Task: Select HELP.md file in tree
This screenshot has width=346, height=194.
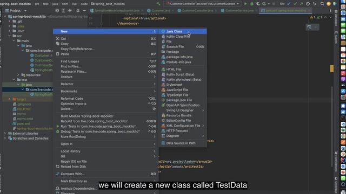Action: click(x=24, y=109)
